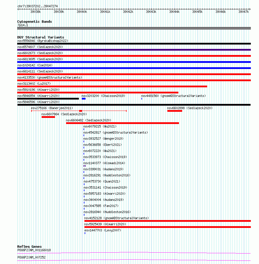This screenshot has width=259, height=264.
Task: Click the nsv1024142 (Coe2014) label
Action: point(35,65)
